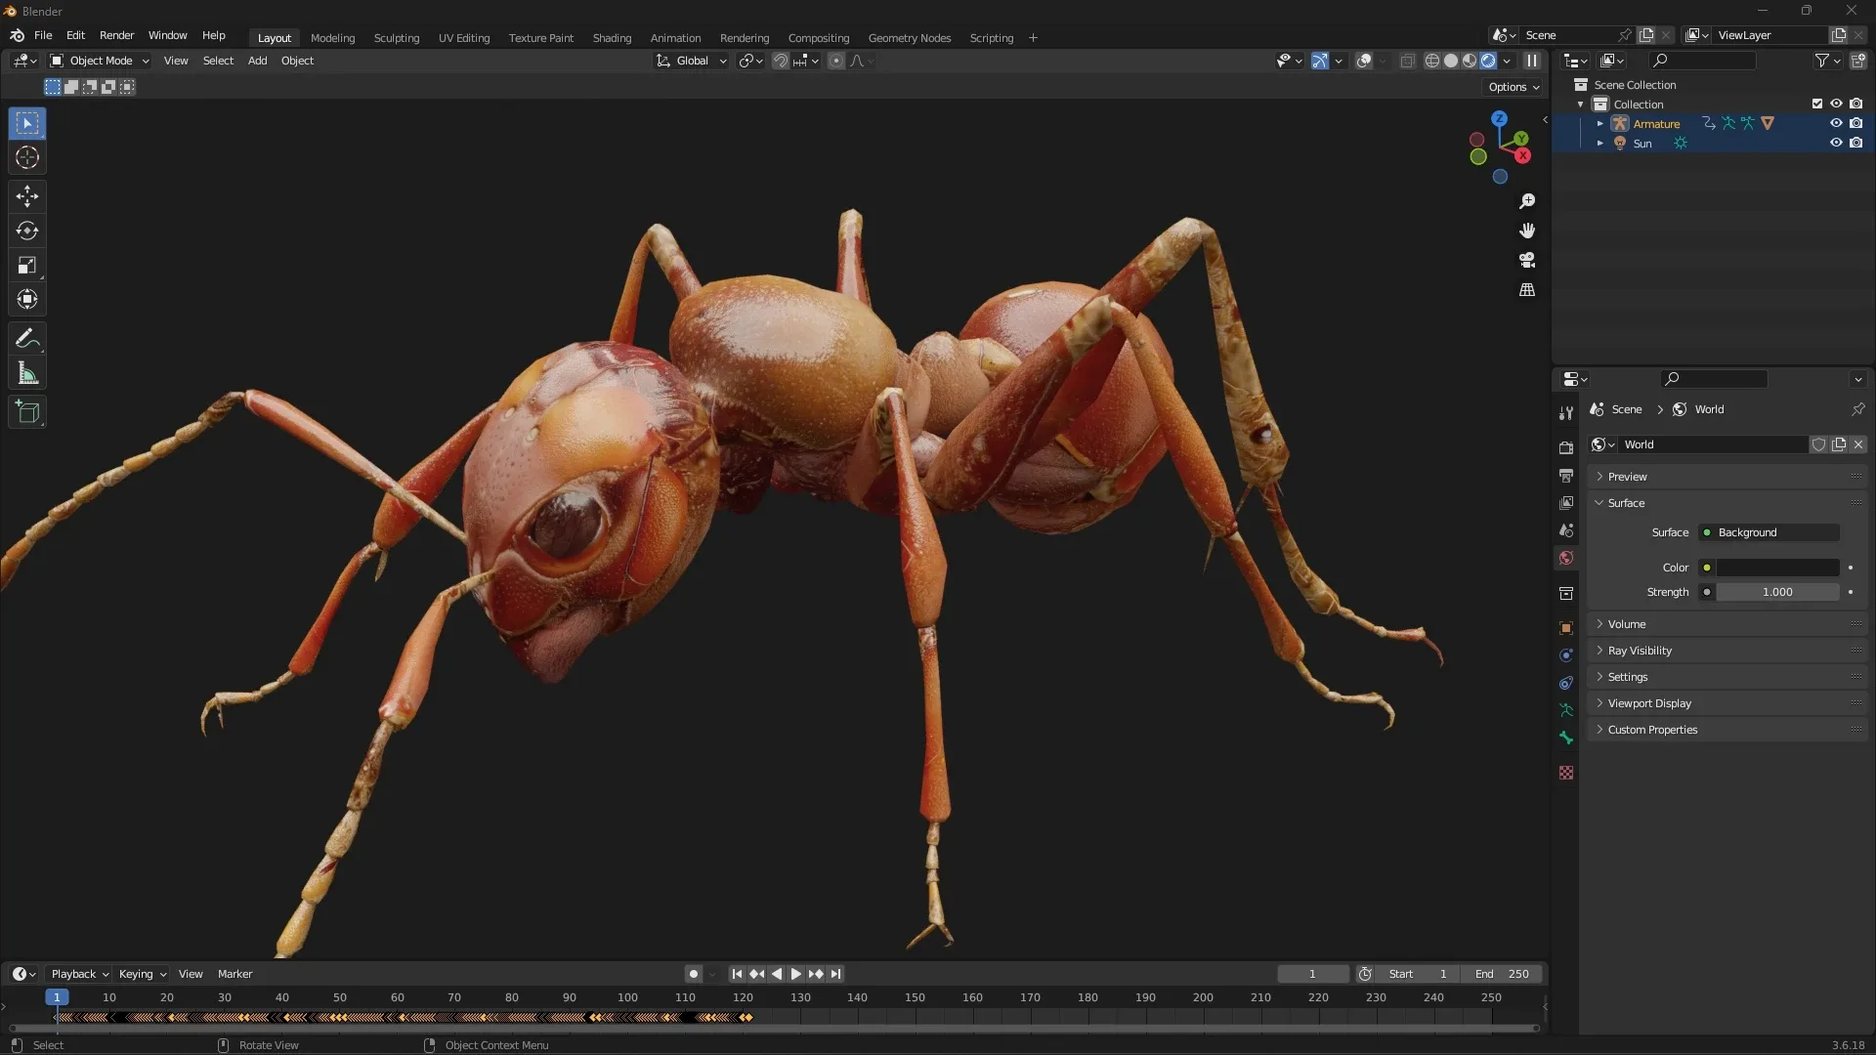Switch viewport to Wireframe shading
The width and height of the screenshot is (1876, 1055).
[x=1433, y=60]
